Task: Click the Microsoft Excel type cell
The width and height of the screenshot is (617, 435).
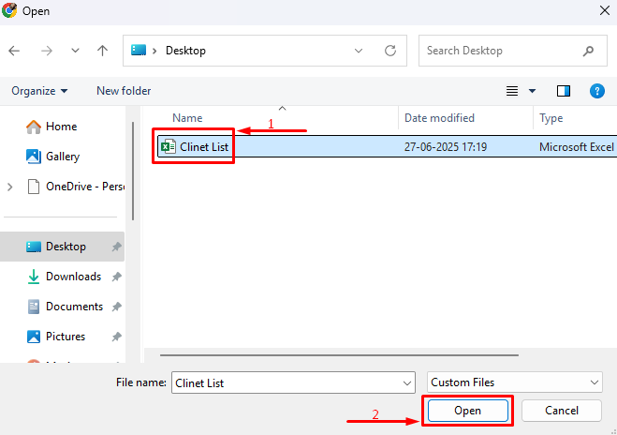Action: click(x=577, y=147)
